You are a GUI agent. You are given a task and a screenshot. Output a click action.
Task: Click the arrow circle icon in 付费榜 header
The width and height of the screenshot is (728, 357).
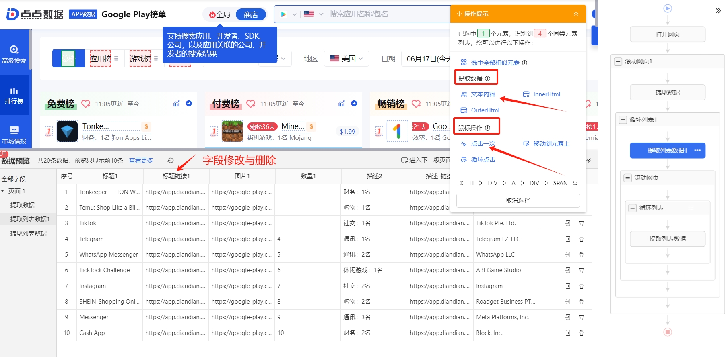[x=354, y=104]
